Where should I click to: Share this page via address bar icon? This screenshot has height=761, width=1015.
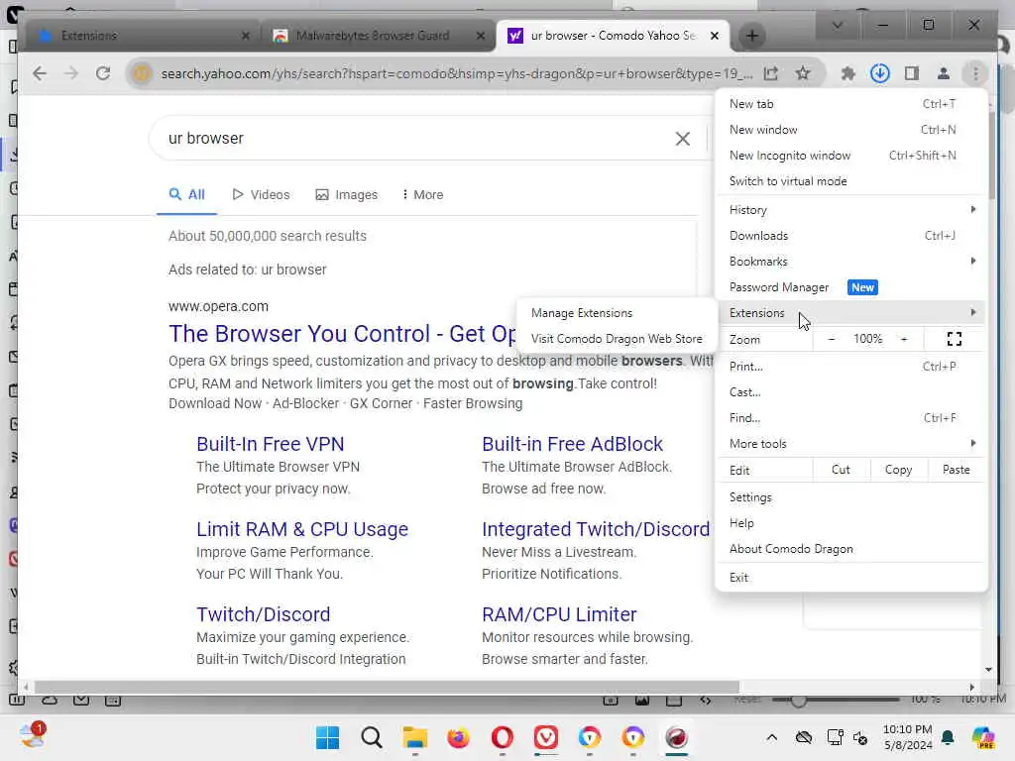tap(771, 73)
